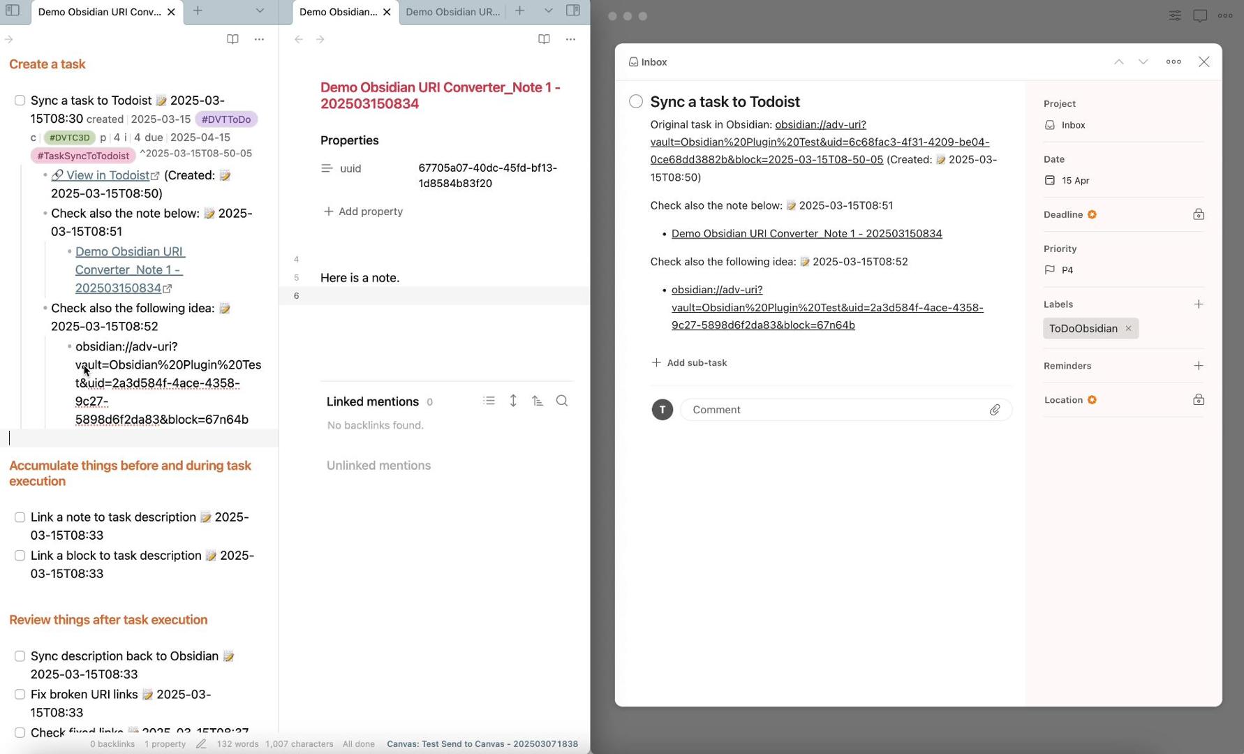Viewport: 1244px width, 754px height.
Task: Open Todoist comments icon in top bar
Action: (x=1200, y=15)
